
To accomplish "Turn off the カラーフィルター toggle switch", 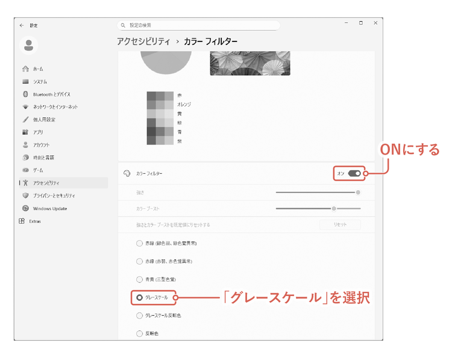I will 354,173.
